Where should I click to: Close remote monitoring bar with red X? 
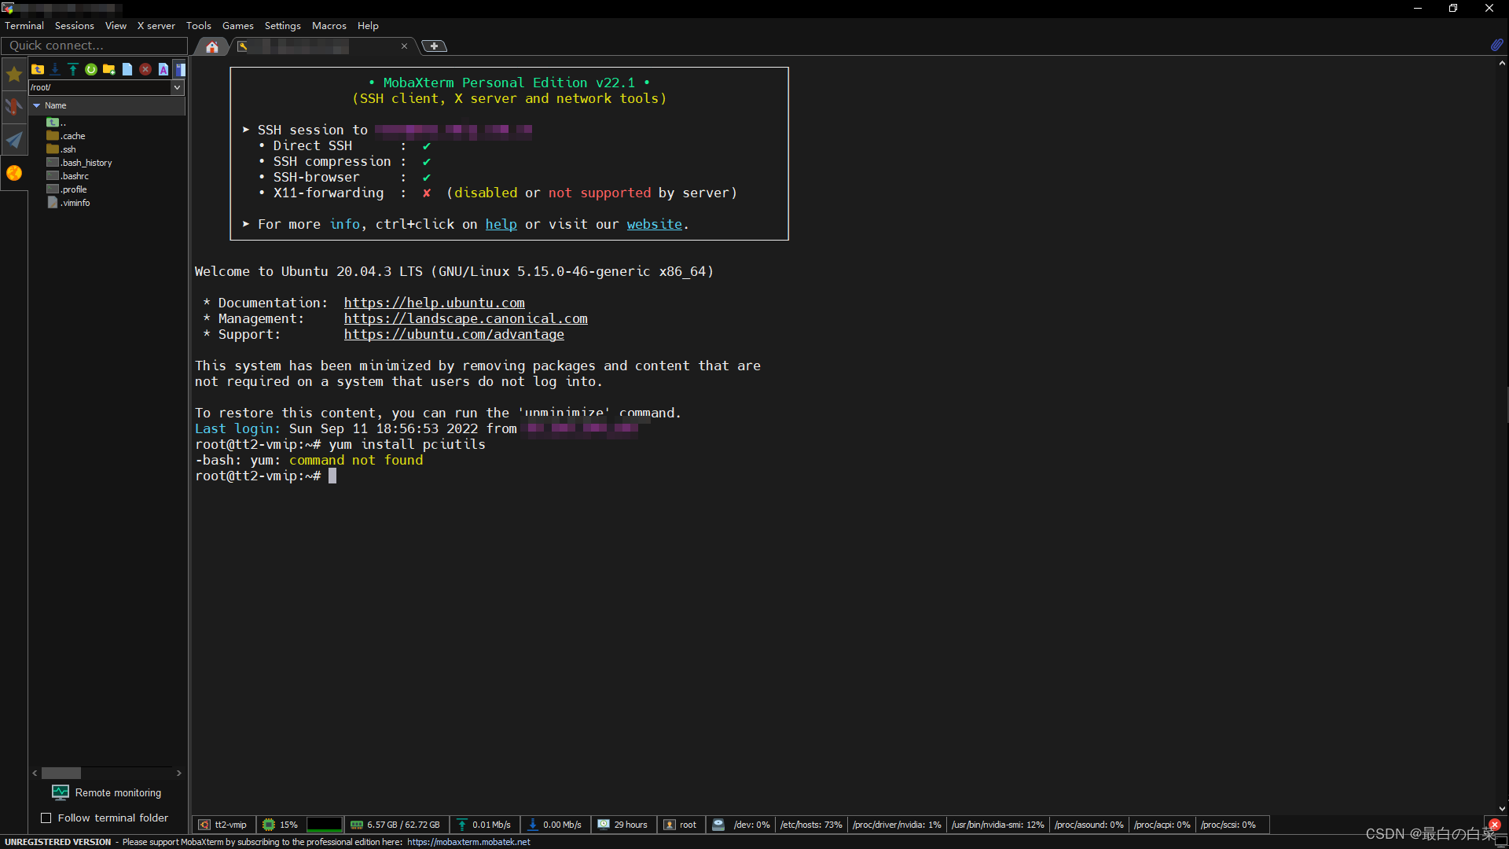tap(1494, 825)
